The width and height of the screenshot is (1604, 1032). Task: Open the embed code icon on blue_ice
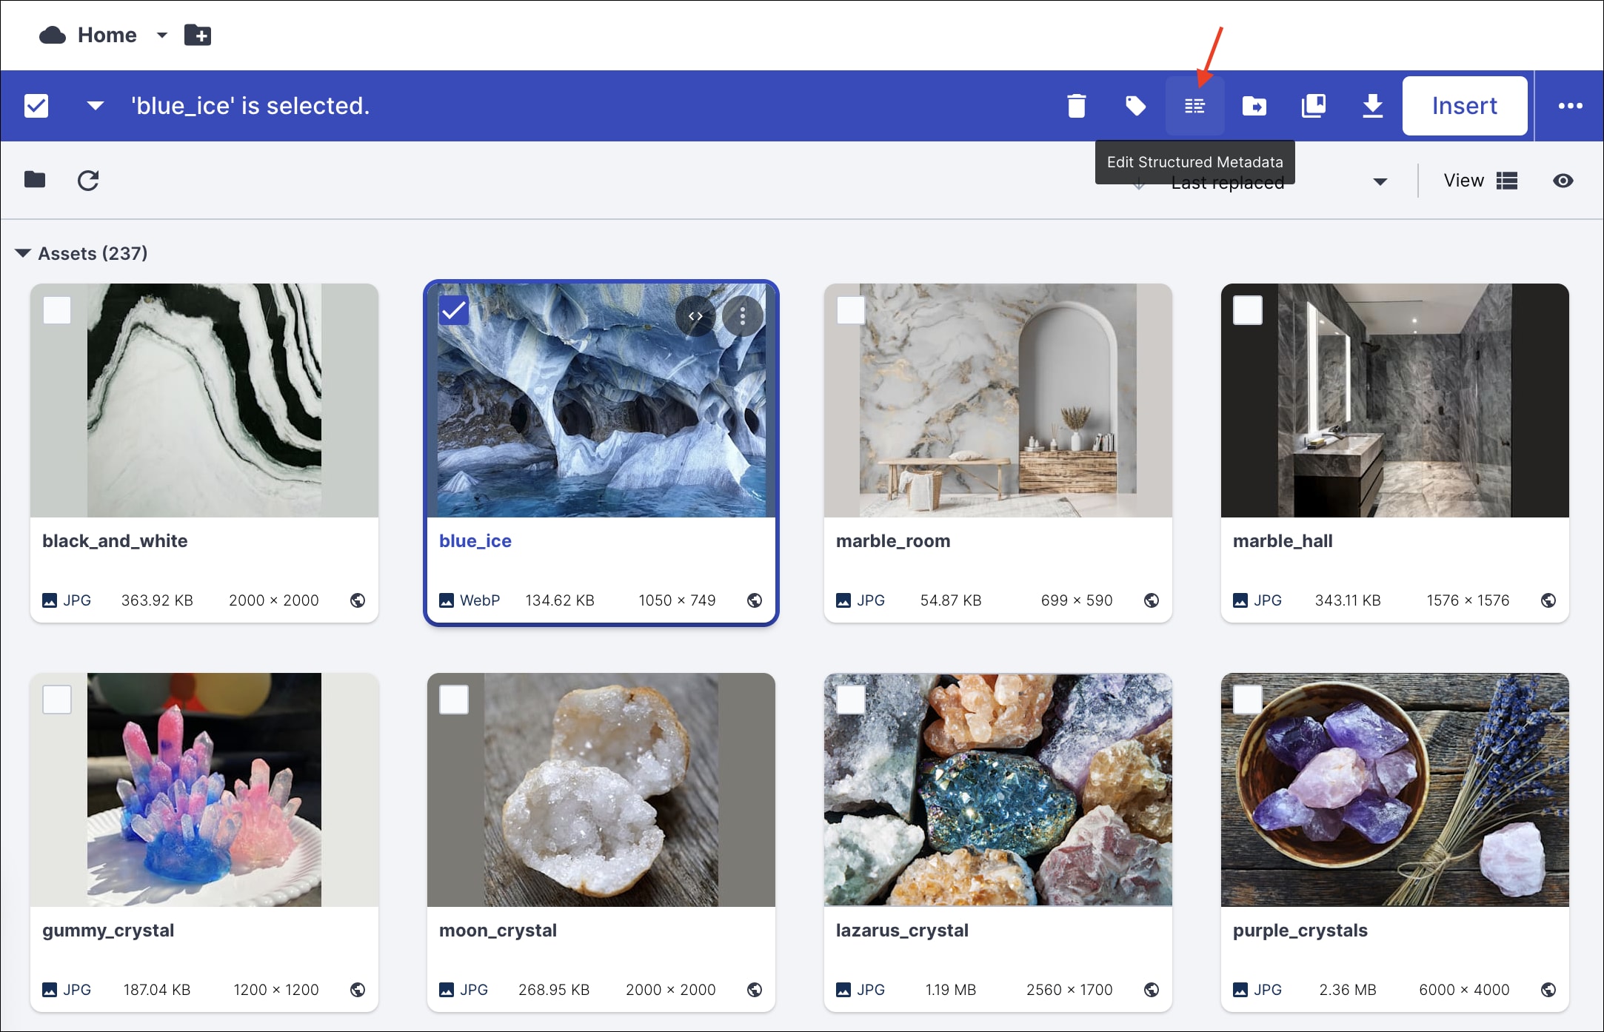tap(695, 316)
